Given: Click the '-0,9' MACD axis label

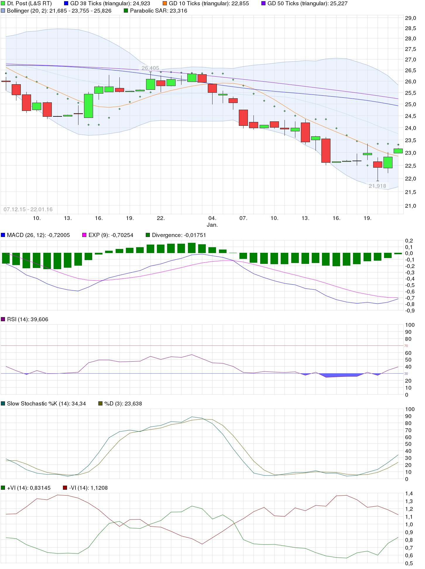Looking at the screenshot, I should click(409, 310).
